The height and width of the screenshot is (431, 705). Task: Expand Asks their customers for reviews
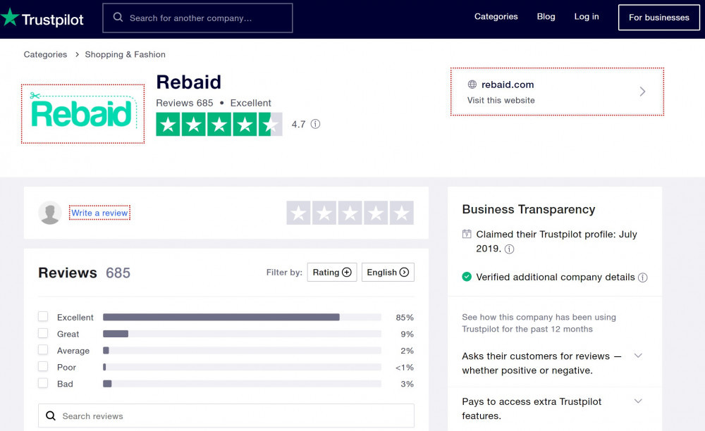click(x=638, y=356)
